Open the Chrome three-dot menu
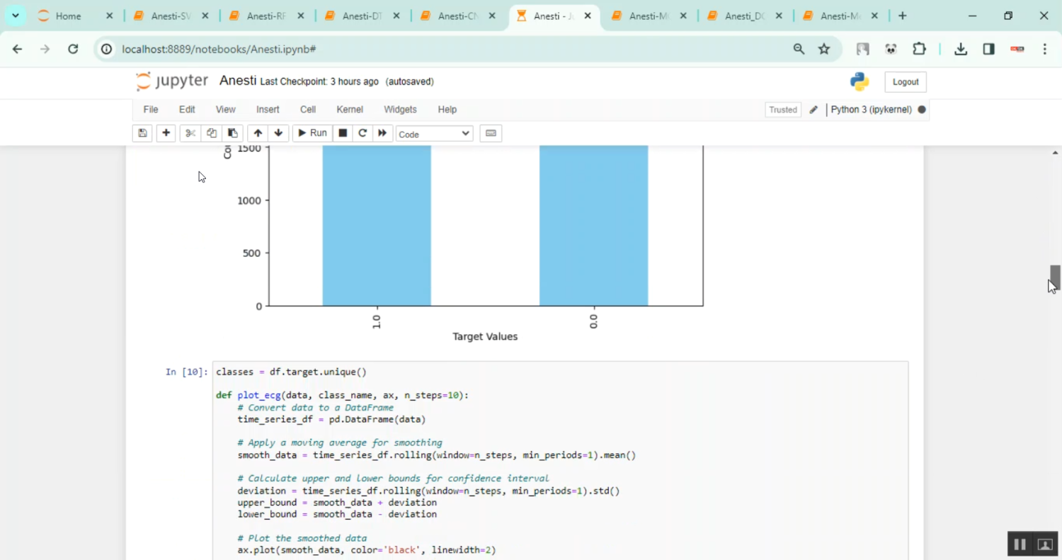 1045,49
